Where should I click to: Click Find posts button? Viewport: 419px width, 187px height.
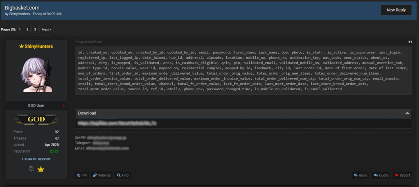pos(123,175)
